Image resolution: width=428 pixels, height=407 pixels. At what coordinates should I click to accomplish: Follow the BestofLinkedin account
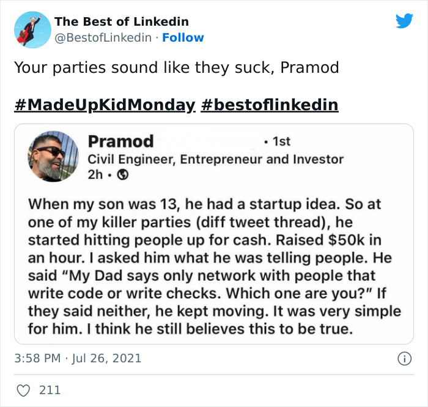[x=182, y=37]
